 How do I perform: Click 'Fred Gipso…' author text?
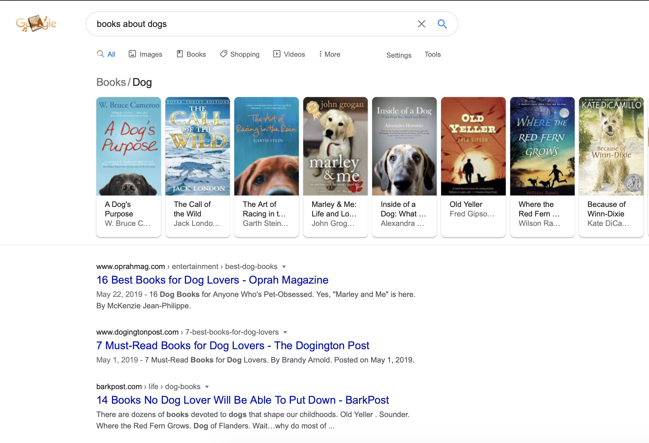(x=472, y=214)
